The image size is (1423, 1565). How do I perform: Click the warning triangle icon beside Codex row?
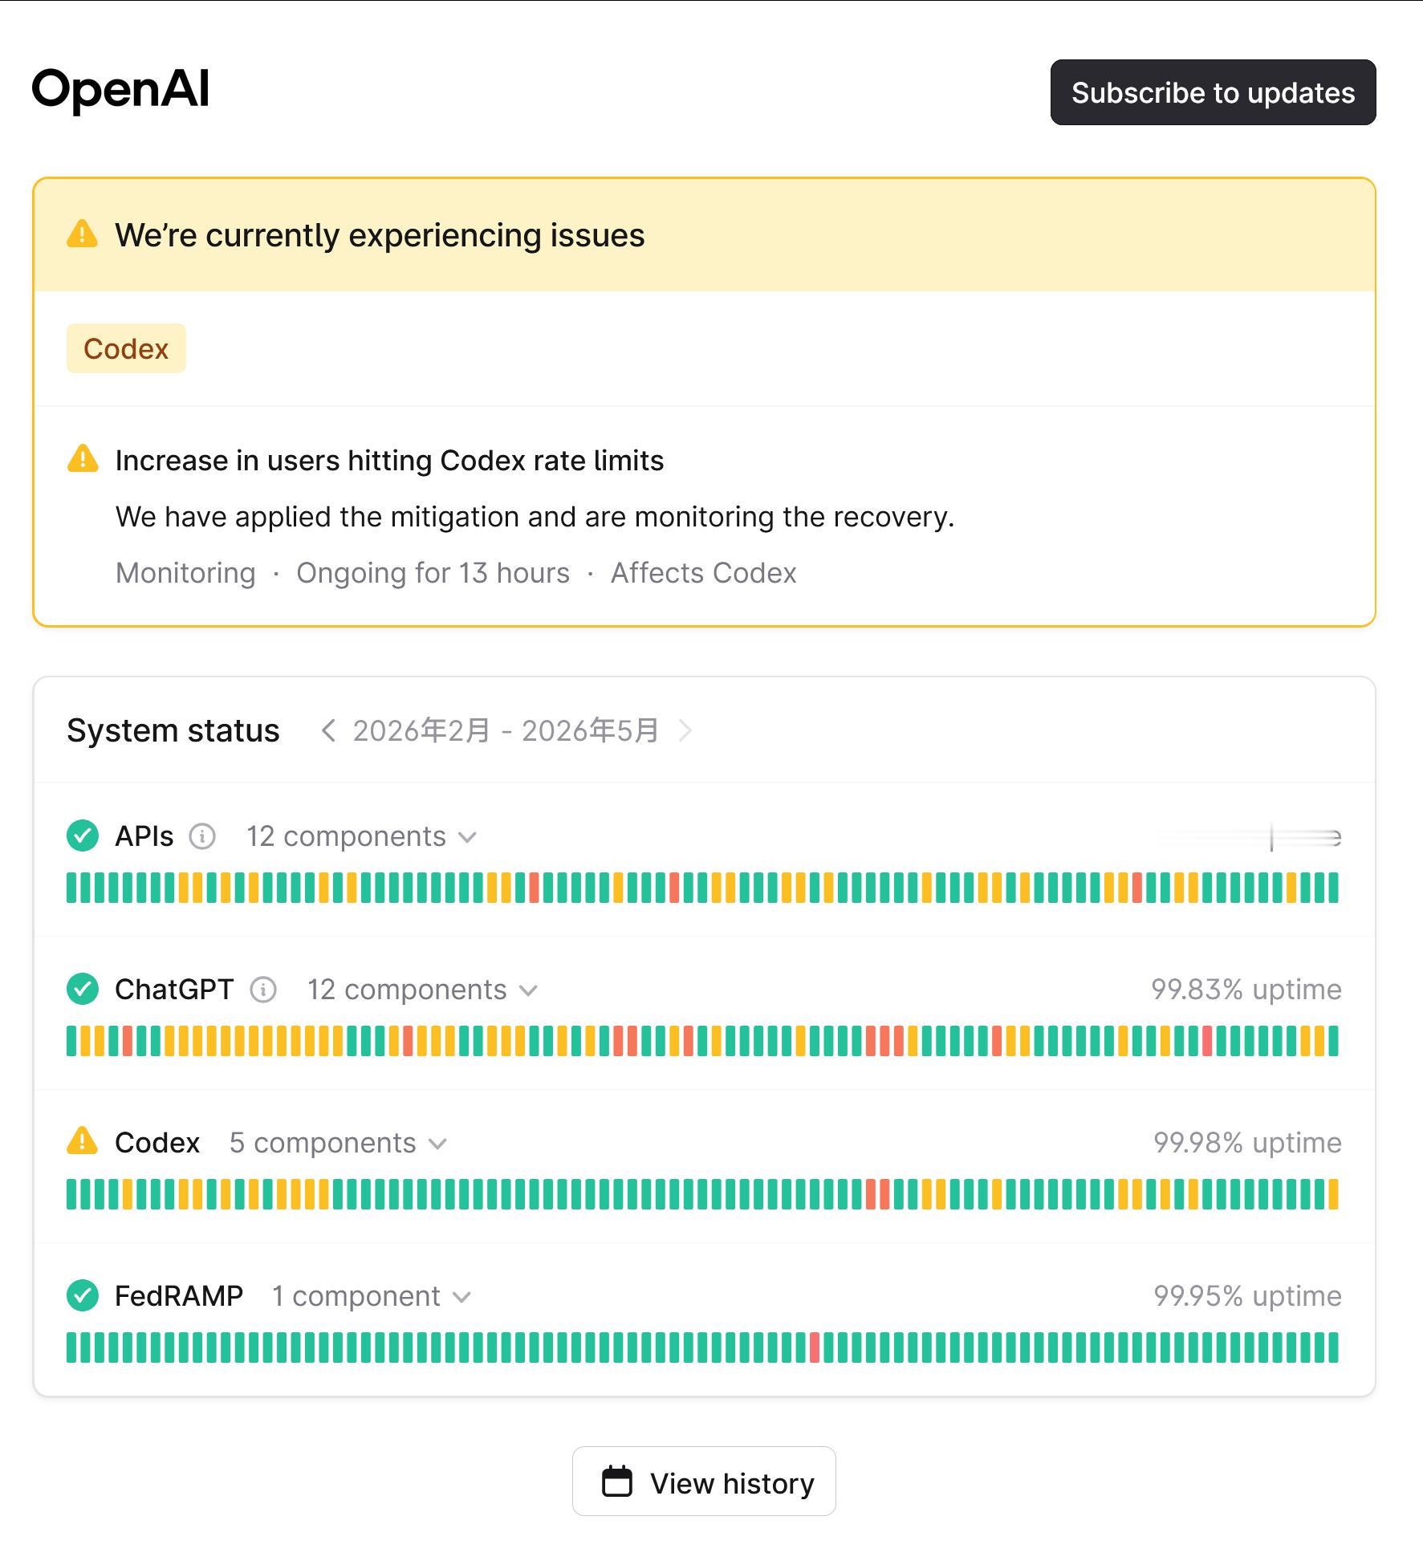click(83, 1141)
